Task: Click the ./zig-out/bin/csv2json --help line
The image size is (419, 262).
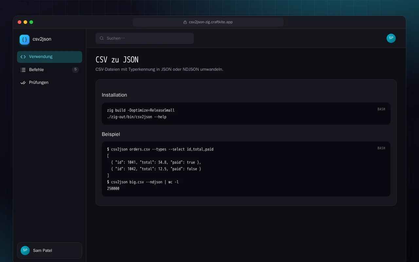Action: [137, 117]
